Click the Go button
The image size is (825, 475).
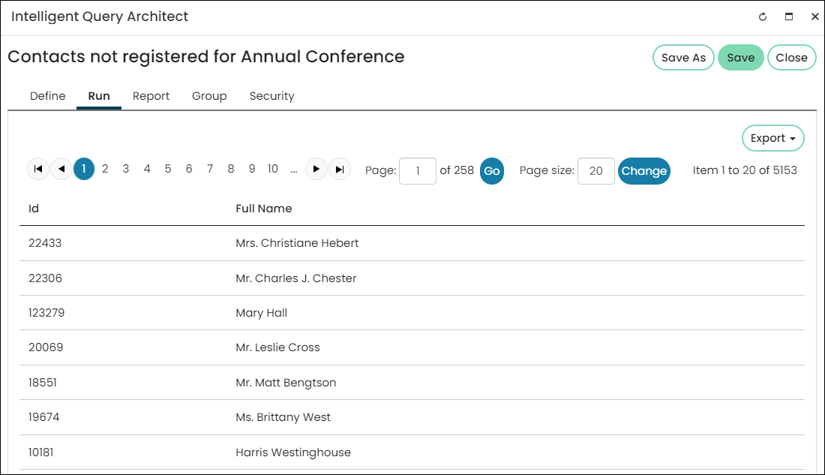492,171
